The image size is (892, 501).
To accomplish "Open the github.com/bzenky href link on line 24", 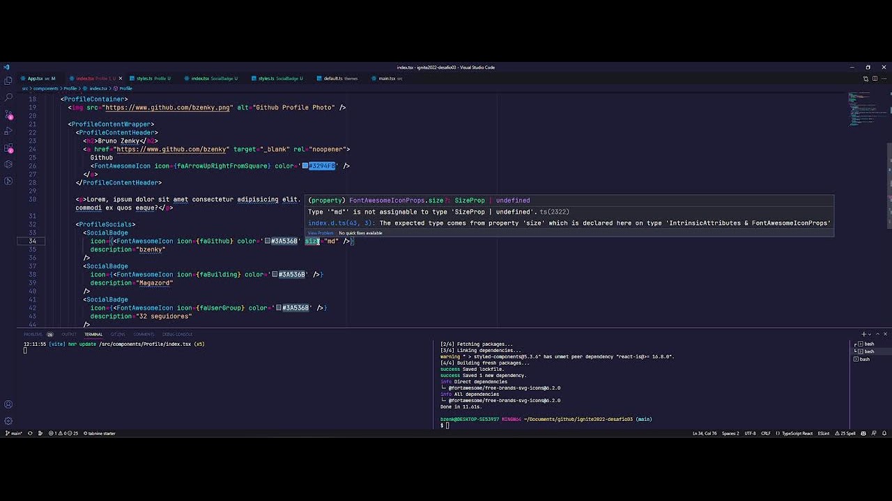I will point(171,150).
